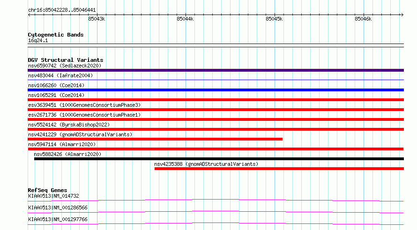Select the blue nsv1066260 variant bar
Screen dimensions: 417x230
(216, 90)
